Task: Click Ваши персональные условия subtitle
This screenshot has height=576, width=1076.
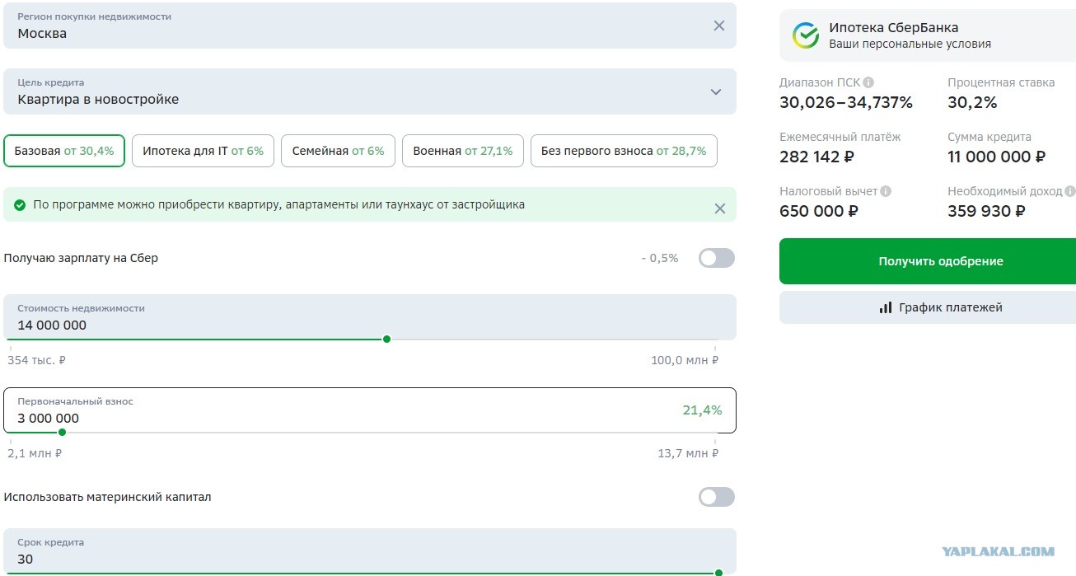Action: pyautogui.click(x=910, y=44)
